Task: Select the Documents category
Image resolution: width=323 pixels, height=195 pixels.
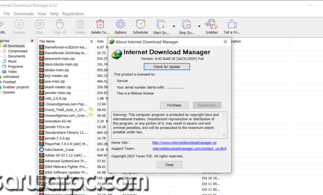Action: (x=17, y=56)
